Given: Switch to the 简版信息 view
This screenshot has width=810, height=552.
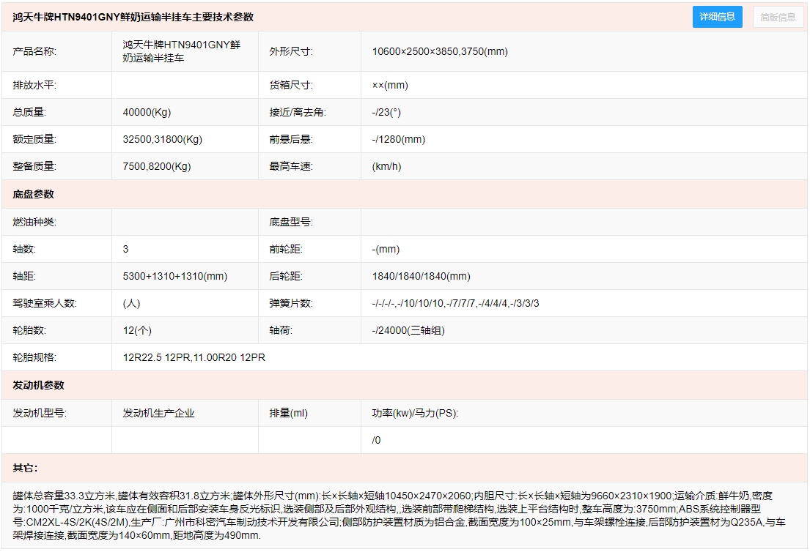Looking at the screenshot, I should [x=778, y=17].
